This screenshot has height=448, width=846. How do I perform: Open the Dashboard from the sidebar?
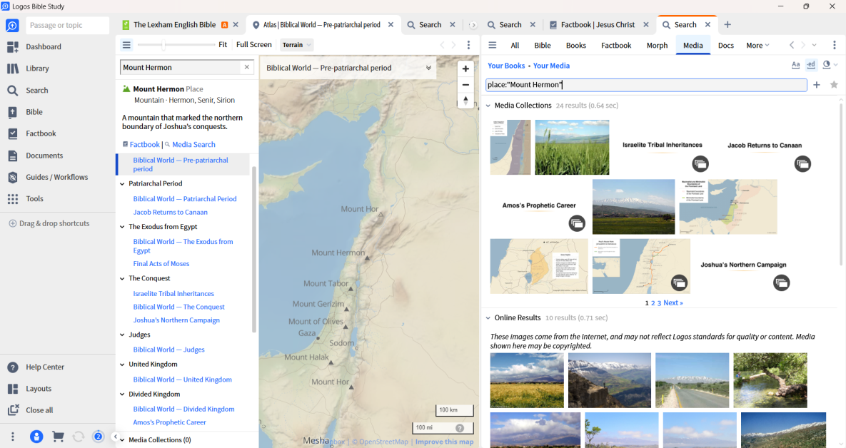tap(13, 47)
